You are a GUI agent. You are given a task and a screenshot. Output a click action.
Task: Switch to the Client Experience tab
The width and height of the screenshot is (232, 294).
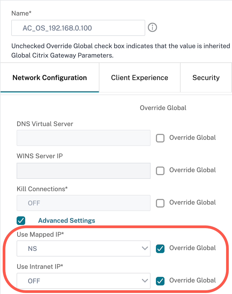[x=140, y=78]
